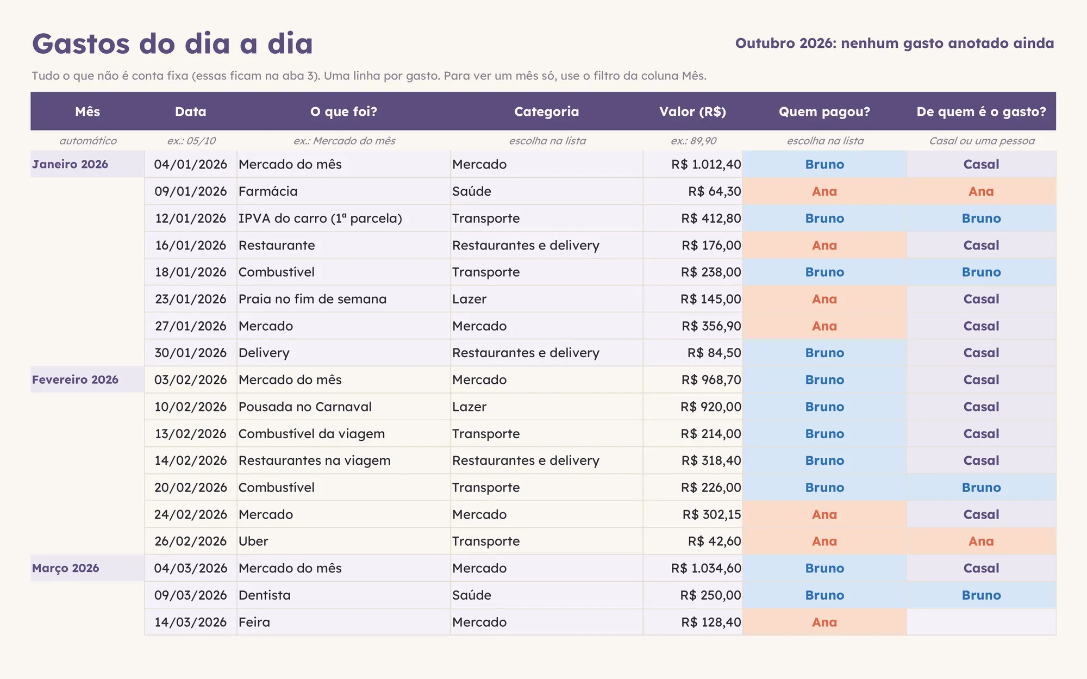1087x679 pixels.
Task: Click the "Quem pagou?" column header
Action: 824,111
